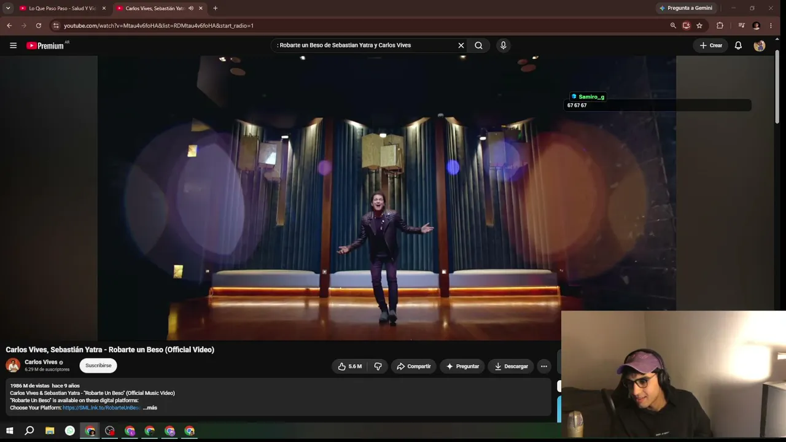
Task: Open the media controls icon
Action: (x=741, y=26)
